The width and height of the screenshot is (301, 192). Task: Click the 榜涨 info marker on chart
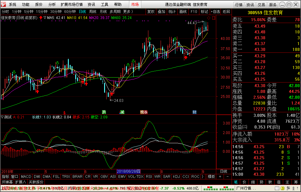click(144, 112)
